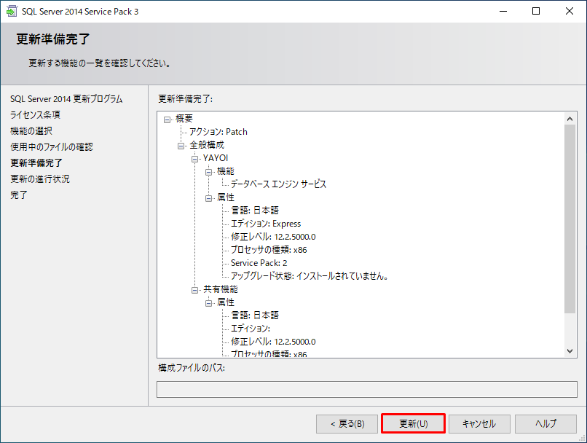
Task: Select the 更新準備完了 step in sidebar
Action: (36, 163)
